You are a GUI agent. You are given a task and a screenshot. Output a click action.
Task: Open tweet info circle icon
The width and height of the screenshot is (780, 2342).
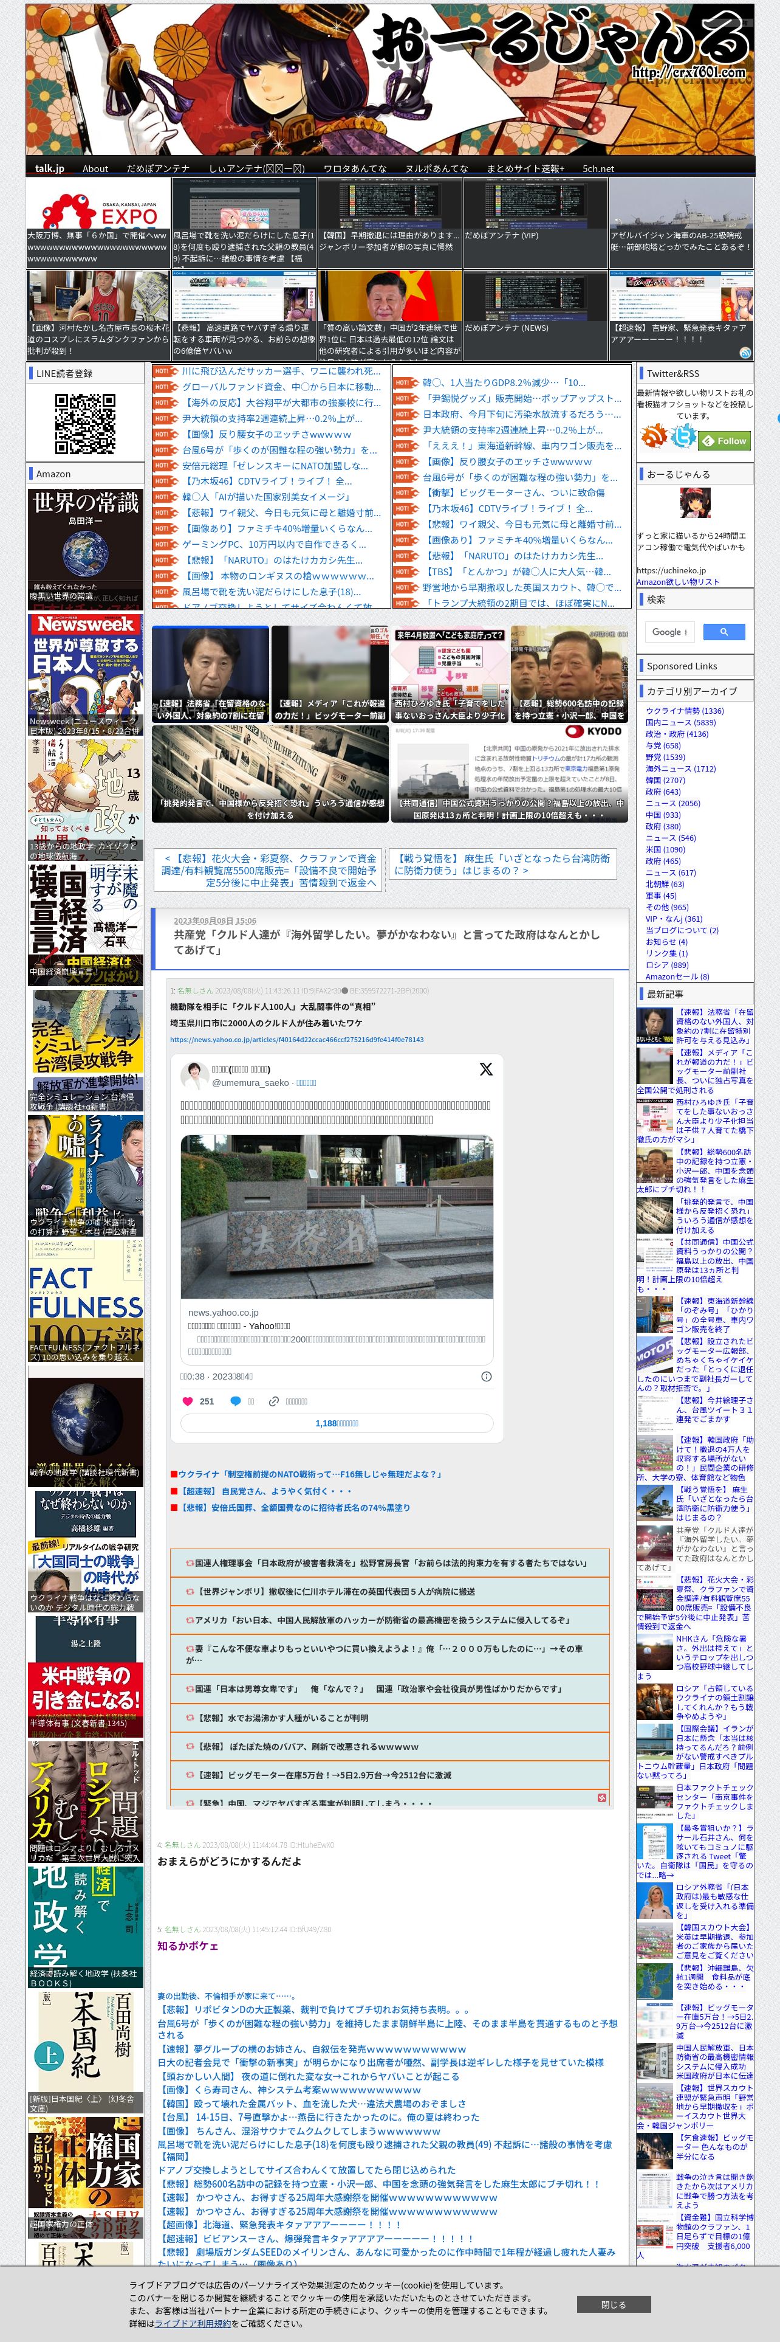486,1375
